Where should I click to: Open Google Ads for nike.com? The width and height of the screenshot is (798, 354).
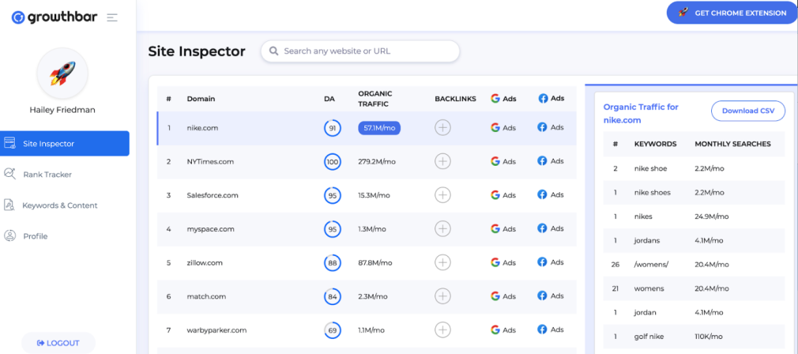tap(503, 128)
